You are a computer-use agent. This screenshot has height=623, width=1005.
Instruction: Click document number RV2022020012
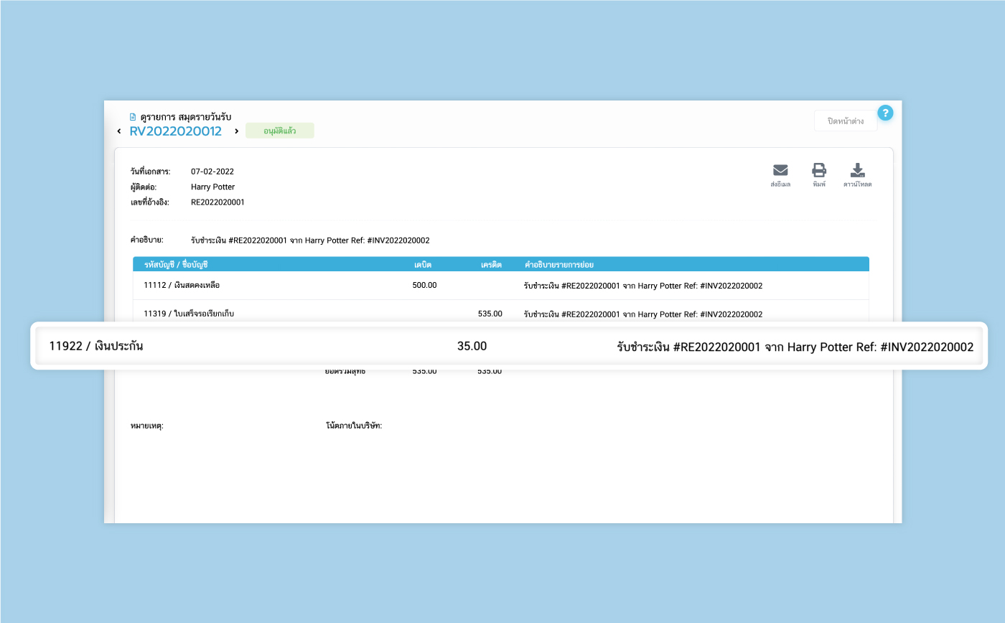point(175,131)
